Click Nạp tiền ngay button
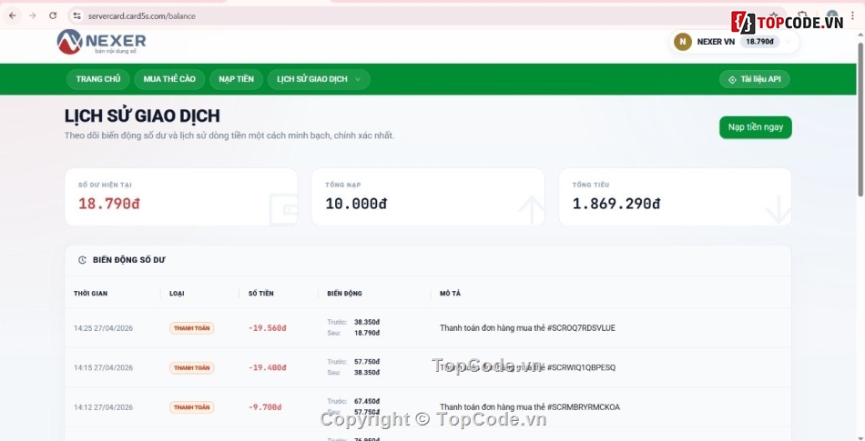865x441 pixels. [755, 127]
